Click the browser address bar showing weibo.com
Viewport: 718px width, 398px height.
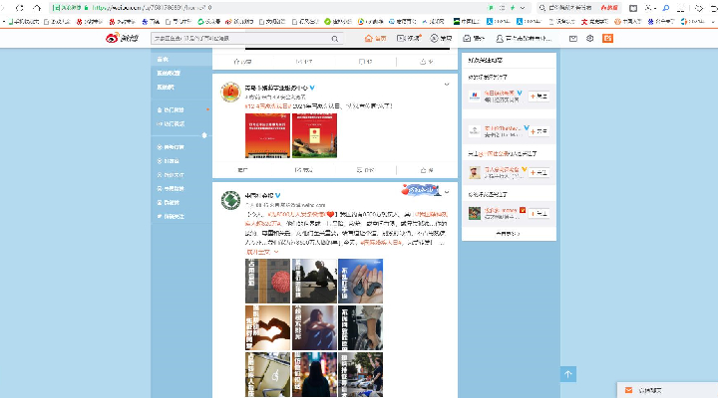pos(288,8)
